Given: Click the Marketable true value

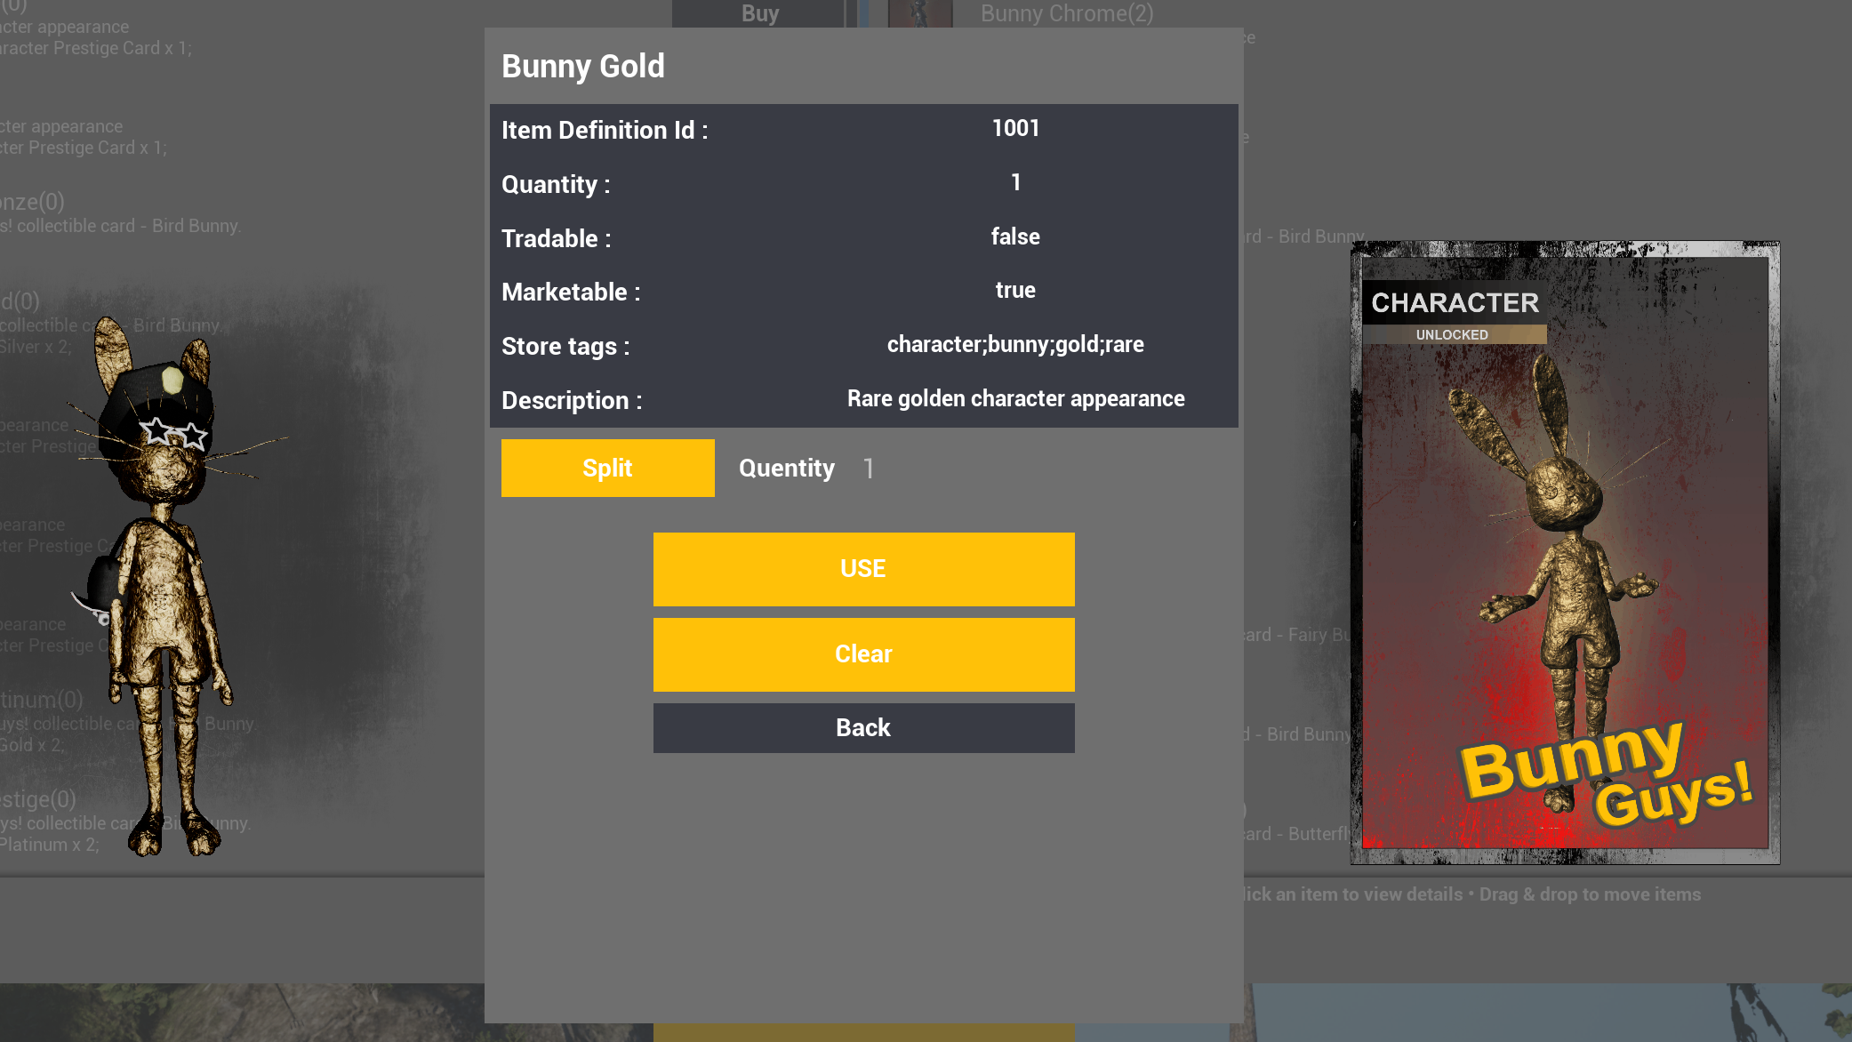Looking at the screenshot, I should pos(1015,290).
